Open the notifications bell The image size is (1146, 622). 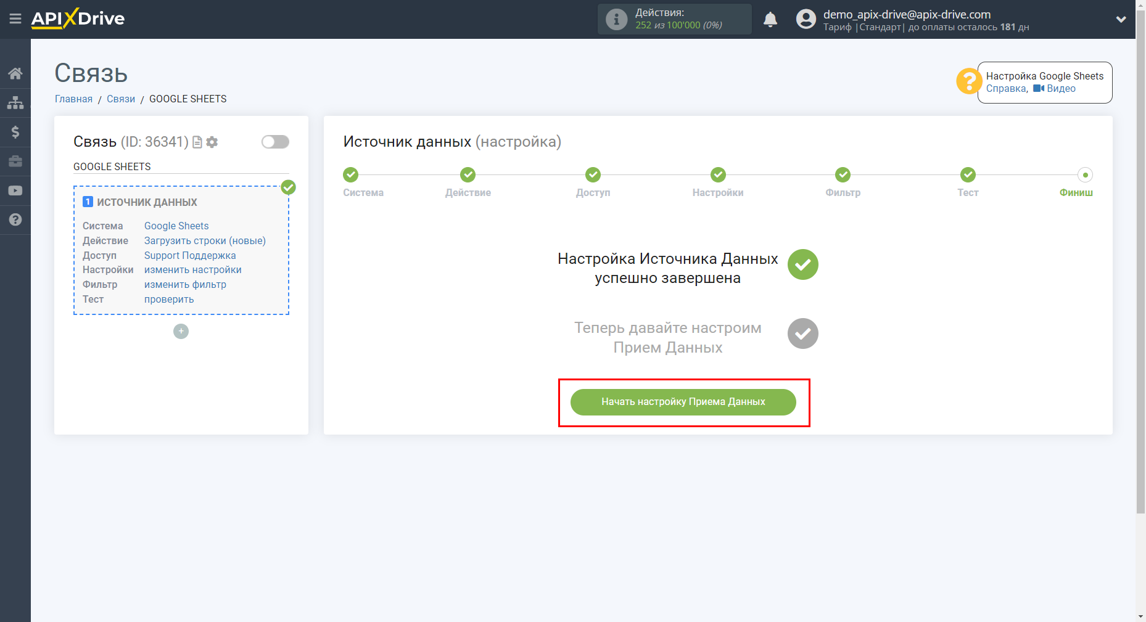(770, 20)
